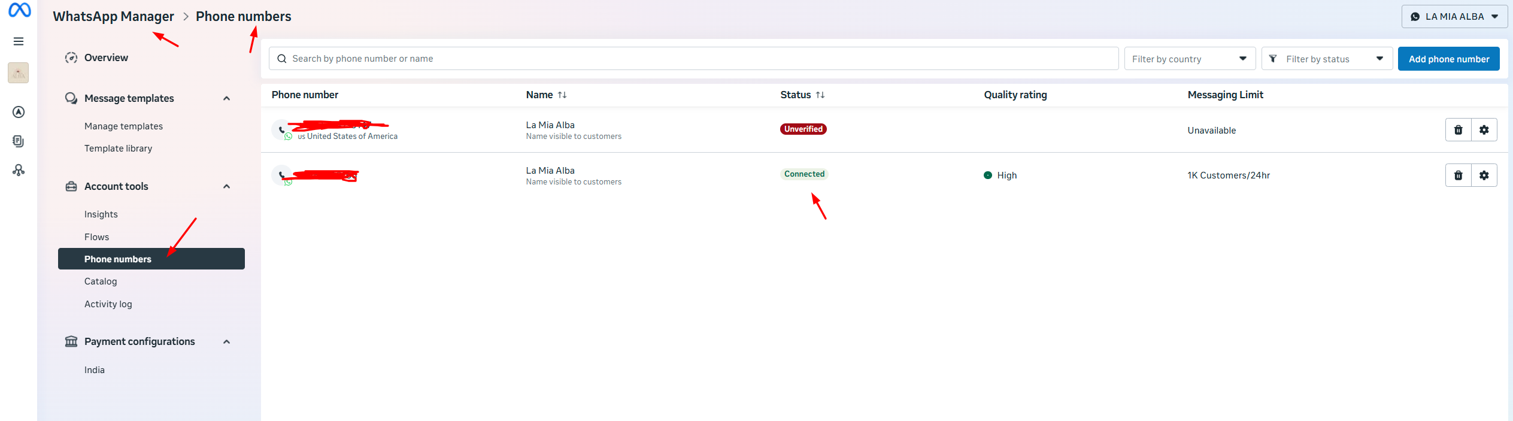The image size is (1513, 421).
Task: Click the Meta logo icon
Action: [x=19, y=10]
